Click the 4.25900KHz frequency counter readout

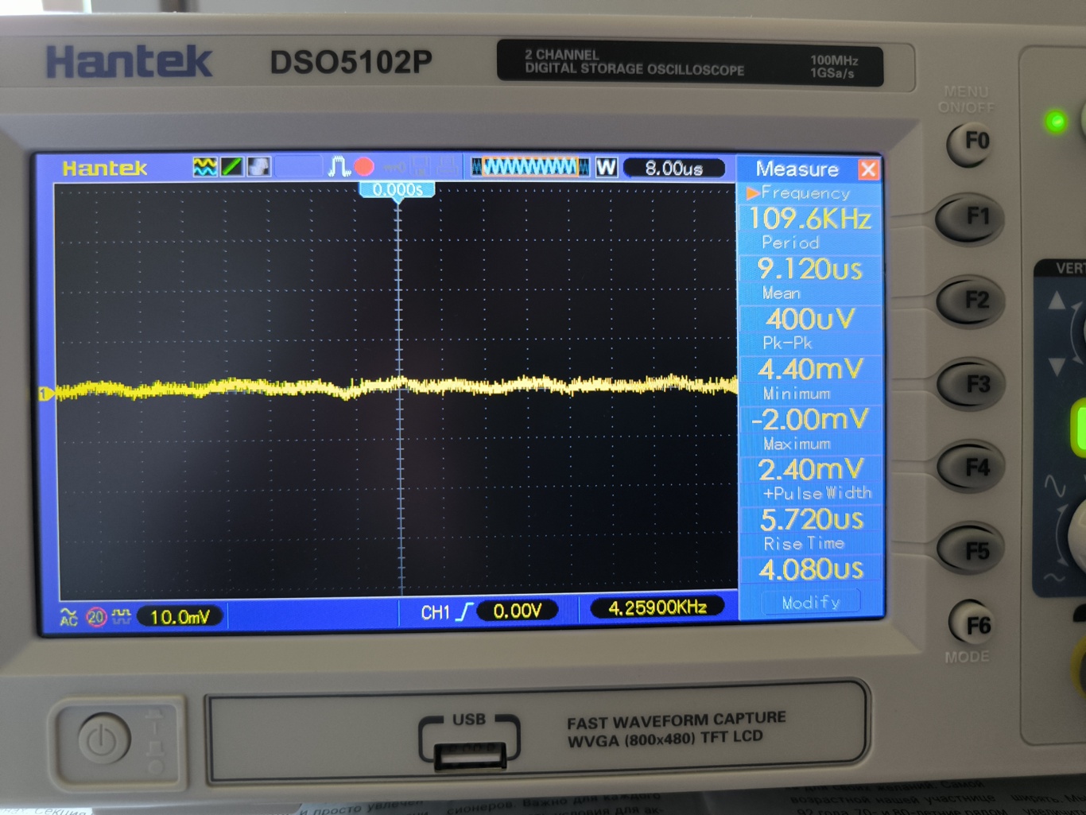pos(657,607)
